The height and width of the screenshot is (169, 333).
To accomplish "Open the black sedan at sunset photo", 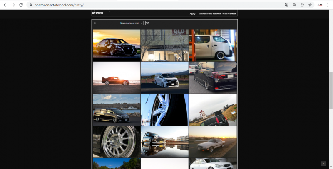I will (x=117, y=45).
